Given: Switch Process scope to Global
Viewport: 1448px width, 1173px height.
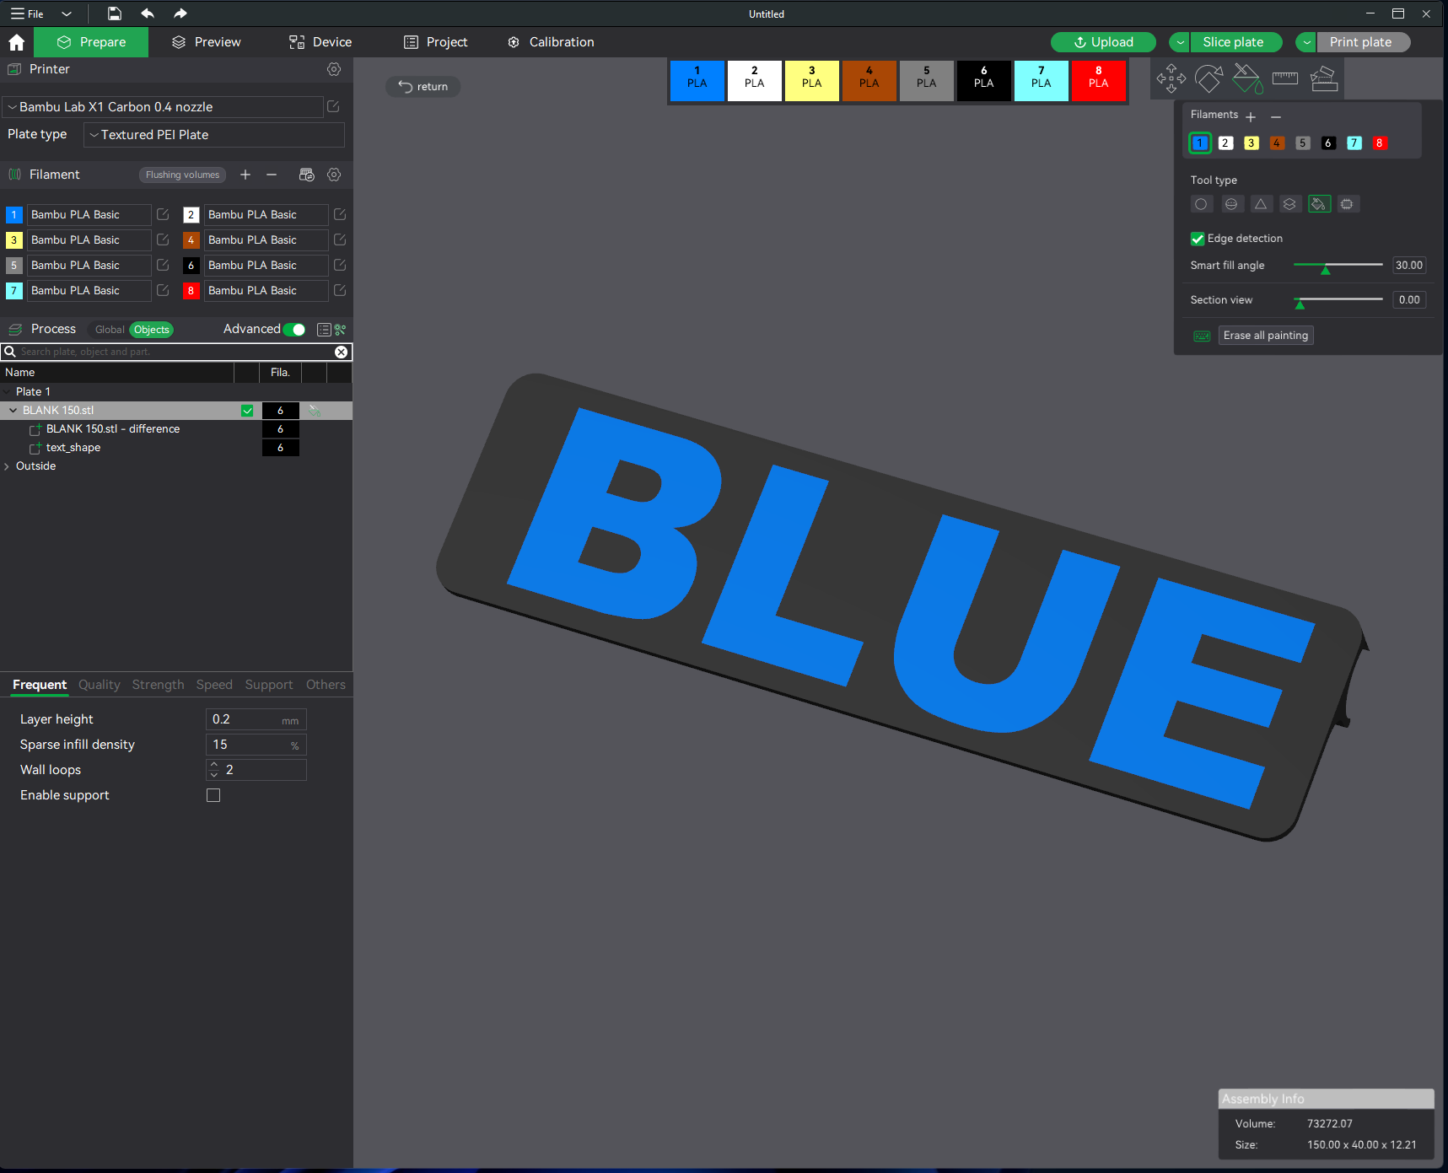Looking at the screenshot, I should click(x=110, y=330).
